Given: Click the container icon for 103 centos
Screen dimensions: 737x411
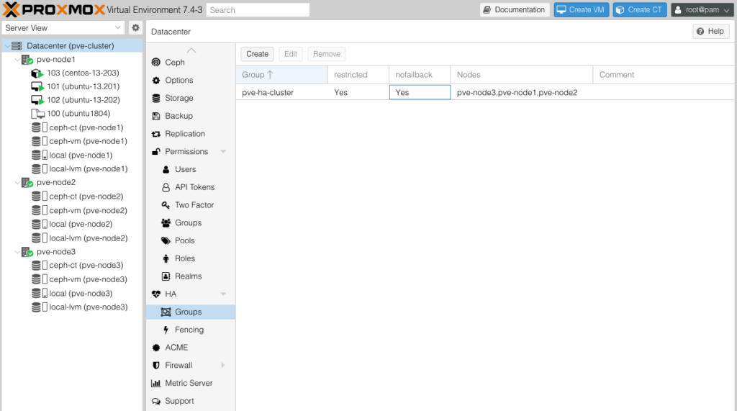Looking at the screenshot, I should click(37, 73).
